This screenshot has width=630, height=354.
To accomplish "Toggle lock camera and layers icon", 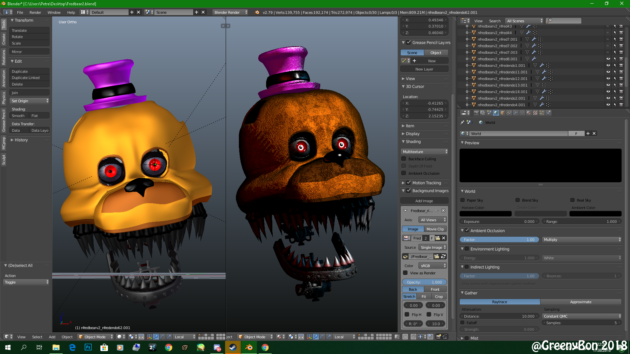I will (x=397, y=337).
